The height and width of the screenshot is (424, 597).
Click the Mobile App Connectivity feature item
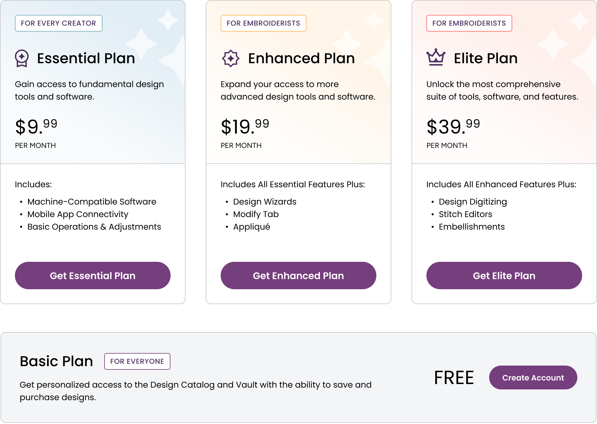coord(78,214)
